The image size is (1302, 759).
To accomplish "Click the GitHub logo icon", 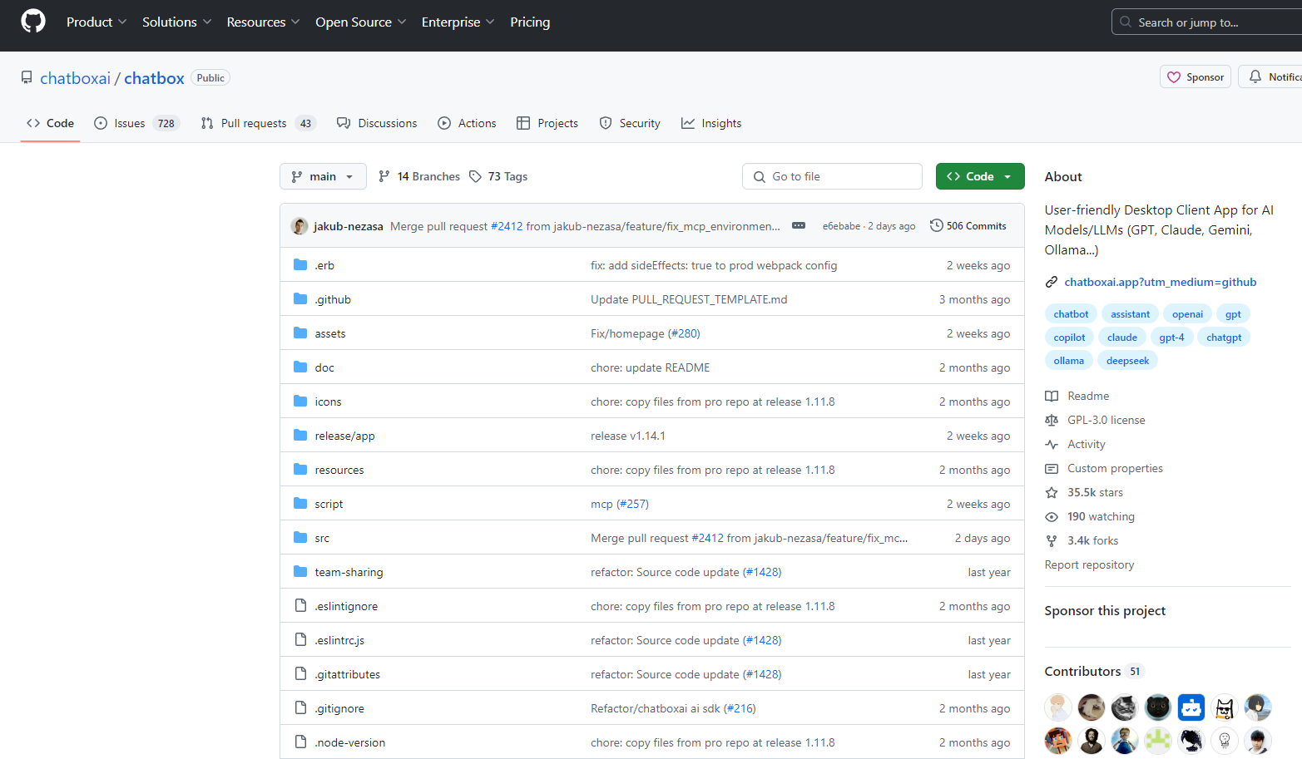I will click(33, 22).
